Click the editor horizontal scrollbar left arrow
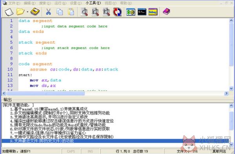 tap(4, 93)
